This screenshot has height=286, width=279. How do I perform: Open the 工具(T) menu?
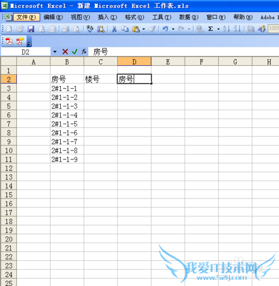click(x=162, y=17)
